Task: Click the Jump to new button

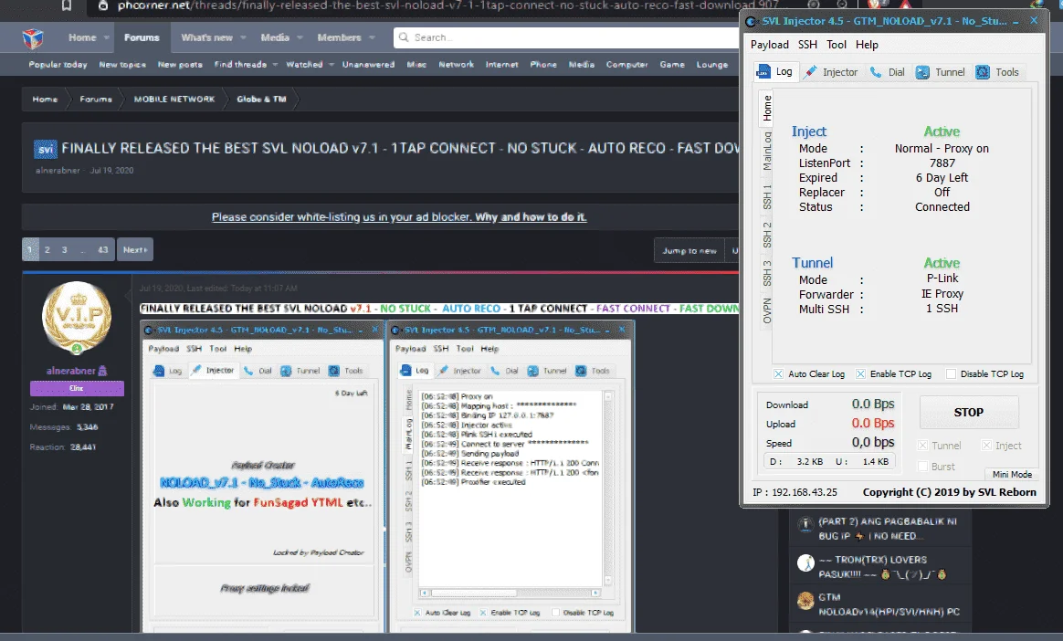Action: (689, 250)
